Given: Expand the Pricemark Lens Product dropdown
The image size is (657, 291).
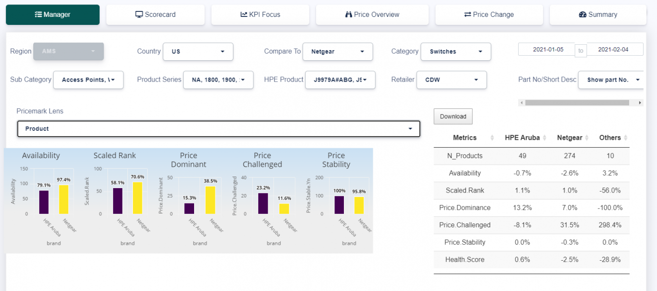Looking at the screenshot, I should [x=219, y=129].
